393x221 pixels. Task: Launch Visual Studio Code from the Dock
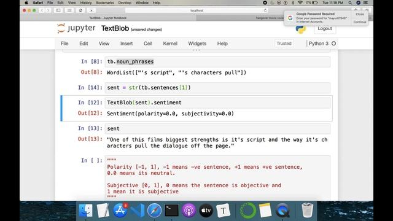pyautogui.click(x=137, y=210)
